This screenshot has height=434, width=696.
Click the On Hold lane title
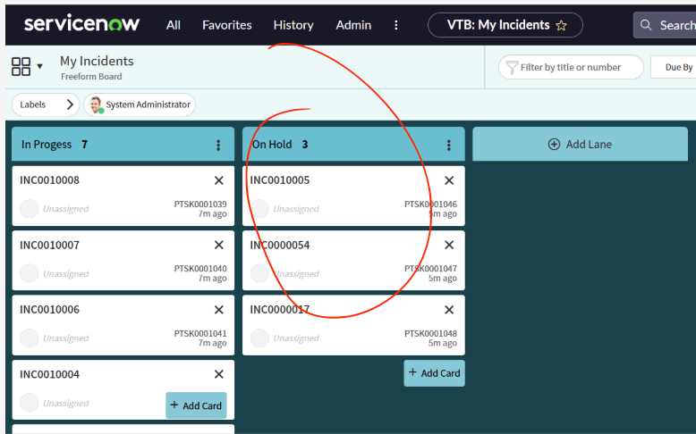pyautogui.click(x=272, y=145)
